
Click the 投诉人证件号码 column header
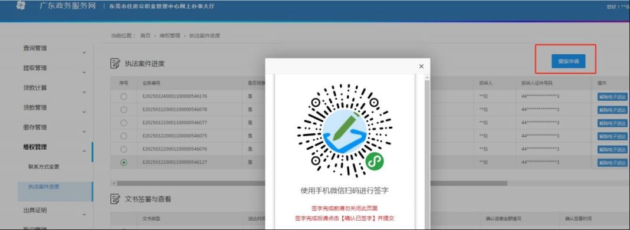(x=537, y=84)
